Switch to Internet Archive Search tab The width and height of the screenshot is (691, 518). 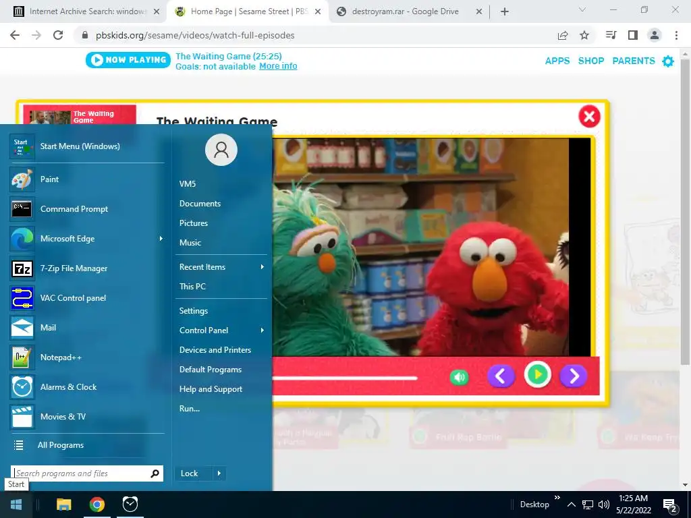coord(86,11)
